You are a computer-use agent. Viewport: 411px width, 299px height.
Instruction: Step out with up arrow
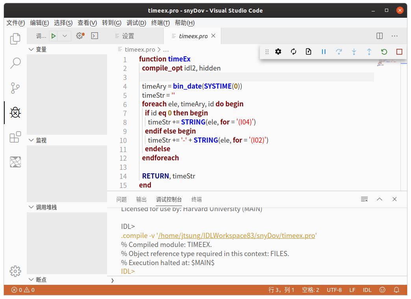[369, 52]
